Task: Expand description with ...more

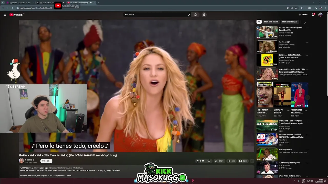Action: [x=68, y=176]
